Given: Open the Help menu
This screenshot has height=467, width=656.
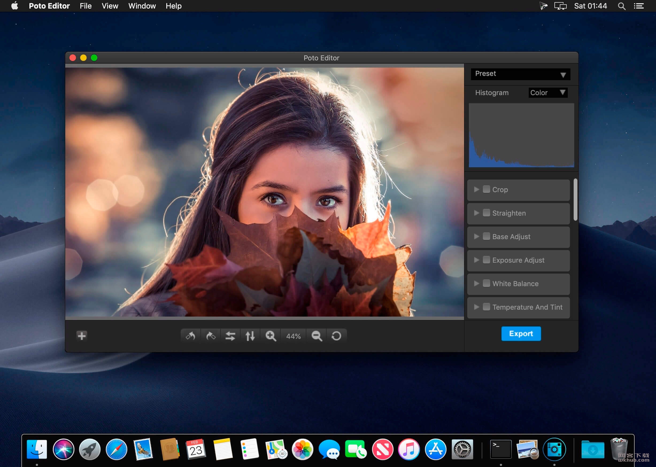Looking at the screenshot, I should pyautogui.click(x=173, y=6).
